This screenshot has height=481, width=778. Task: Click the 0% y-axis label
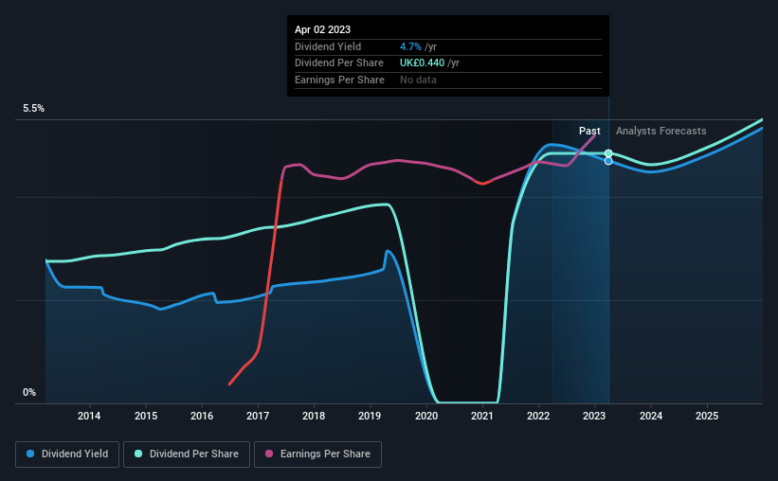(x=29, y=392)
